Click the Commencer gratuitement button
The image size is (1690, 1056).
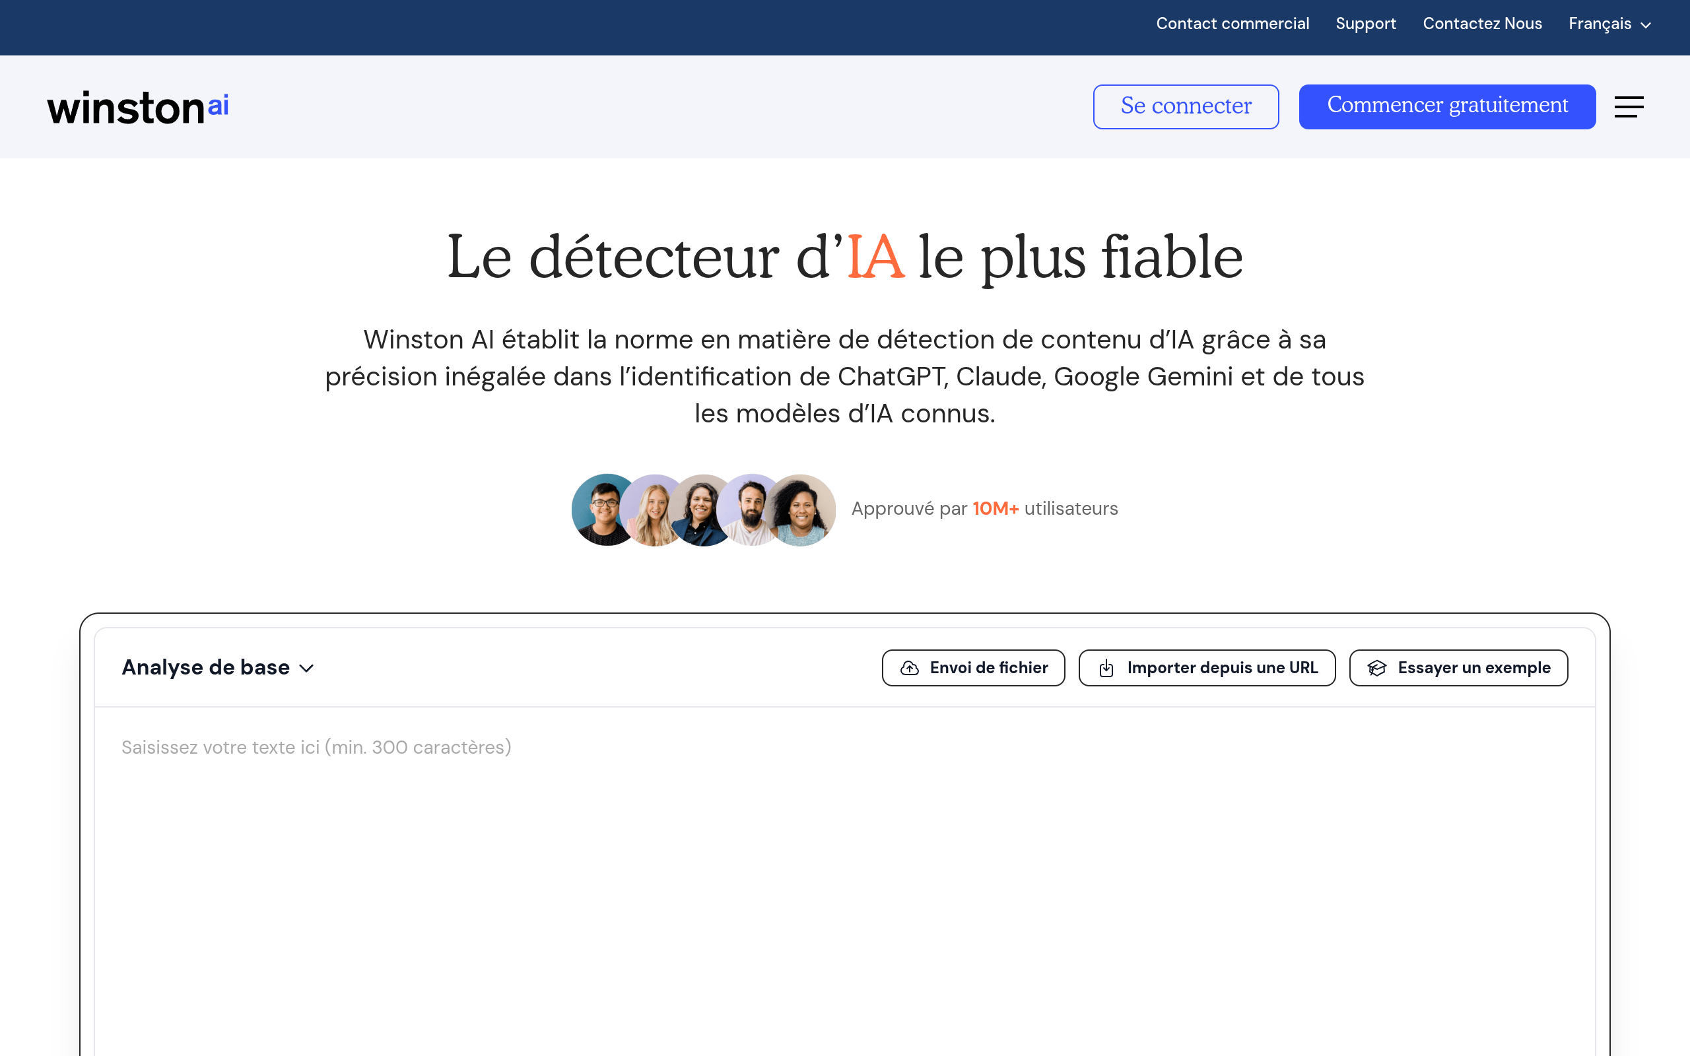tap(1447, 107)
